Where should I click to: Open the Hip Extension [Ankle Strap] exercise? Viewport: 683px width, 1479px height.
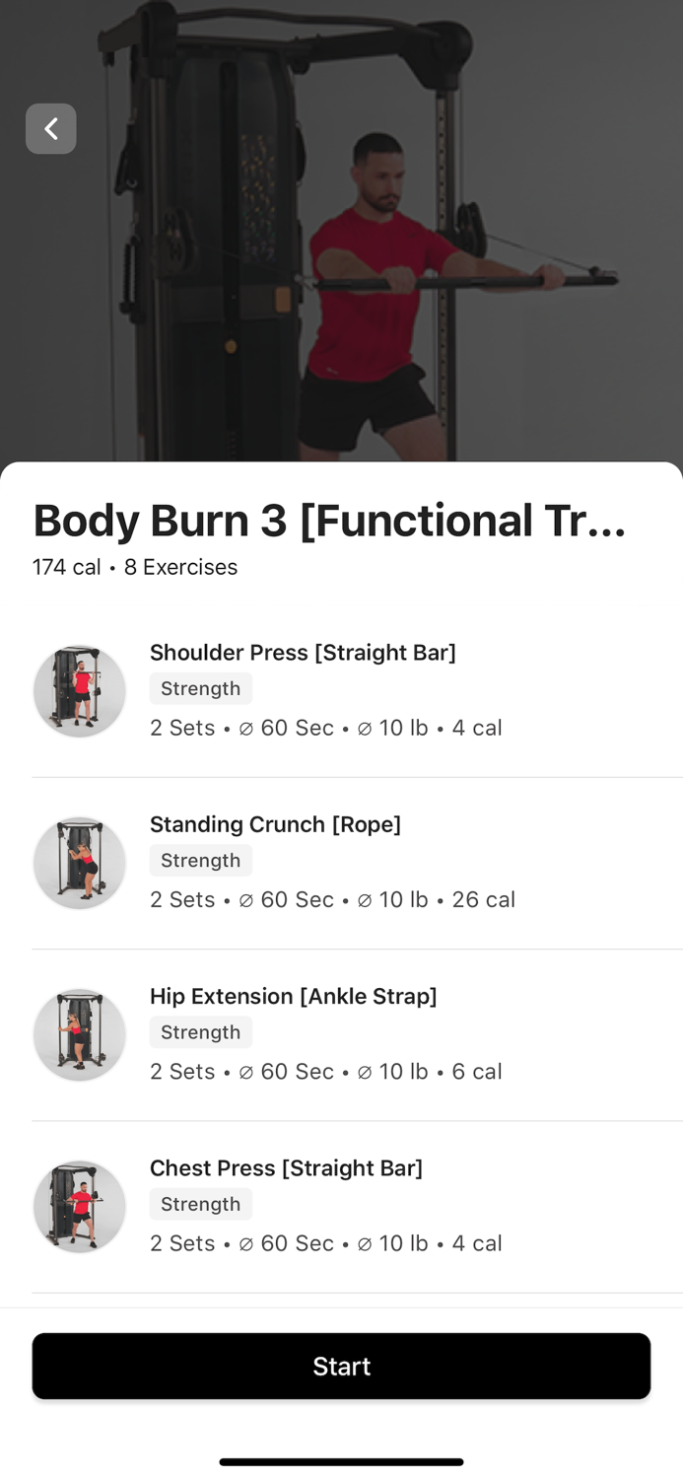point(293,997)
